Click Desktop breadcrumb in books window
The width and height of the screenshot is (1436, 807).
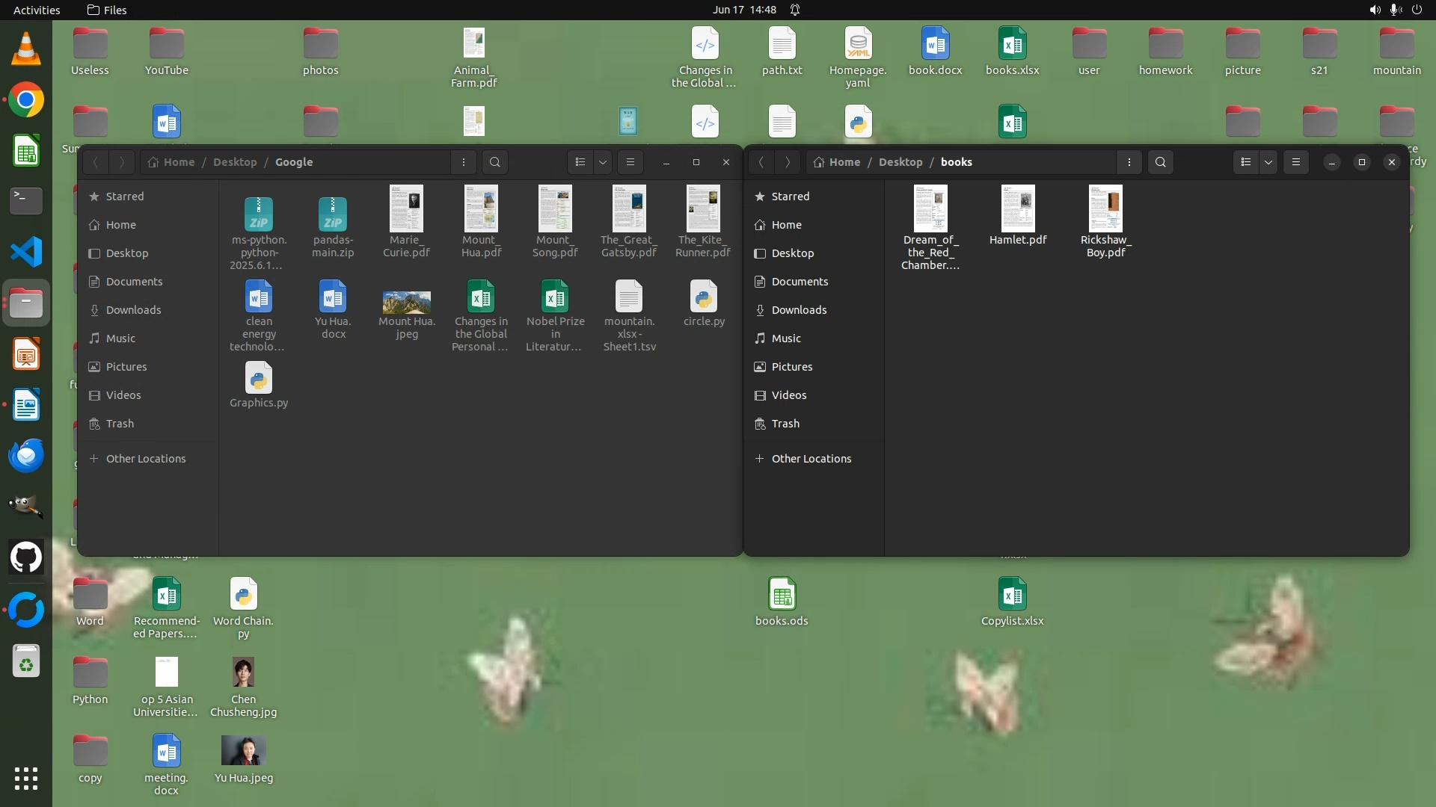900,162
